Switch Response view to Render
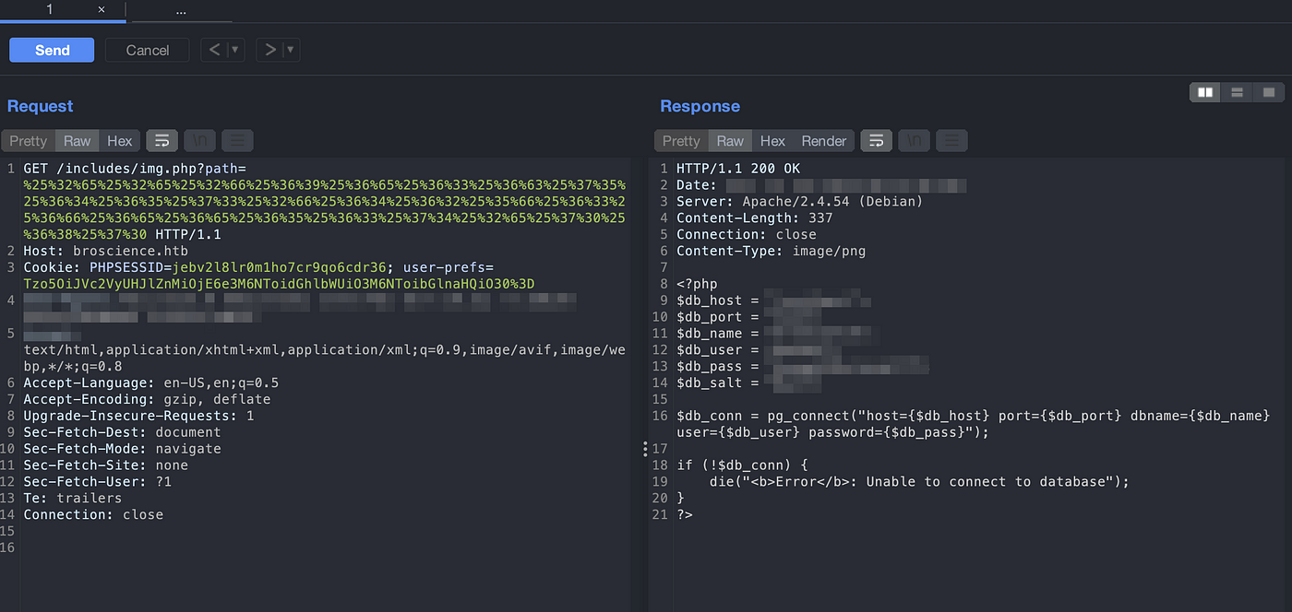 pos(824,141)
